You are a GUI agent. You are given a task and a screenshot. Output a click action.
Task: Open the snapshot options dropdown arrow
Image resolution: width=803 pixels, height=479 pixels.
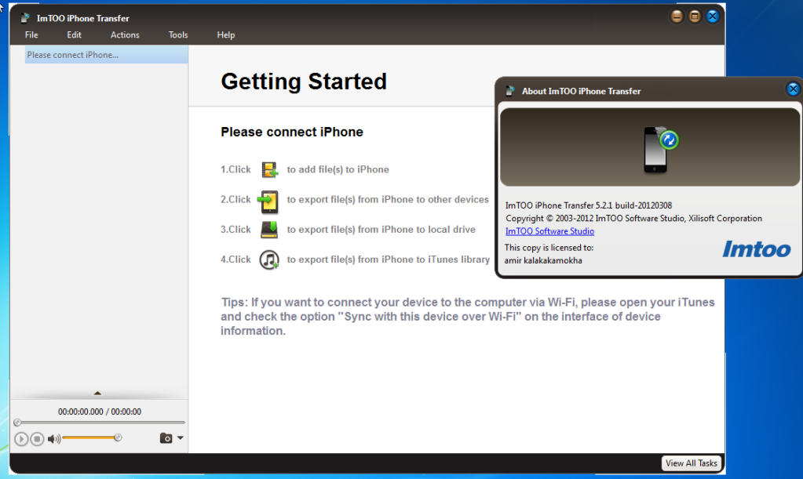pyautogui.click(x=181, y=438)
